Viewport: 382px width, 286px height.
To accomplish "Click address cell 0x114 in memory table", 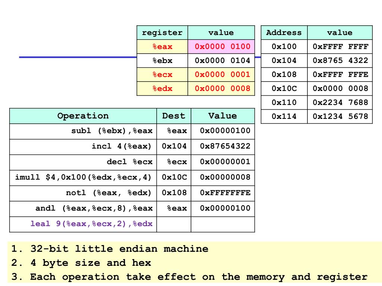I will click(284, 117).
